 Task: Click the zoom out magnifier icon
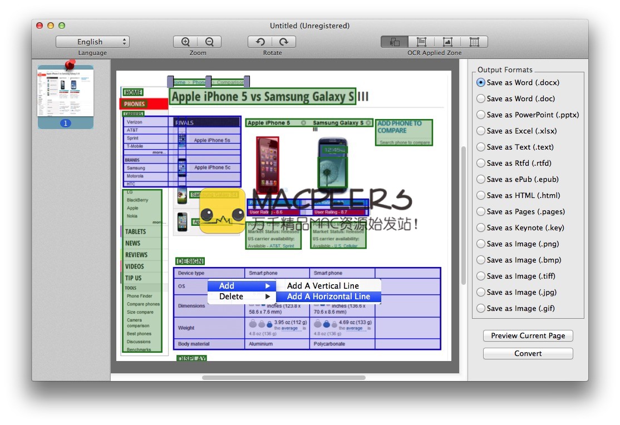[209, 42]
